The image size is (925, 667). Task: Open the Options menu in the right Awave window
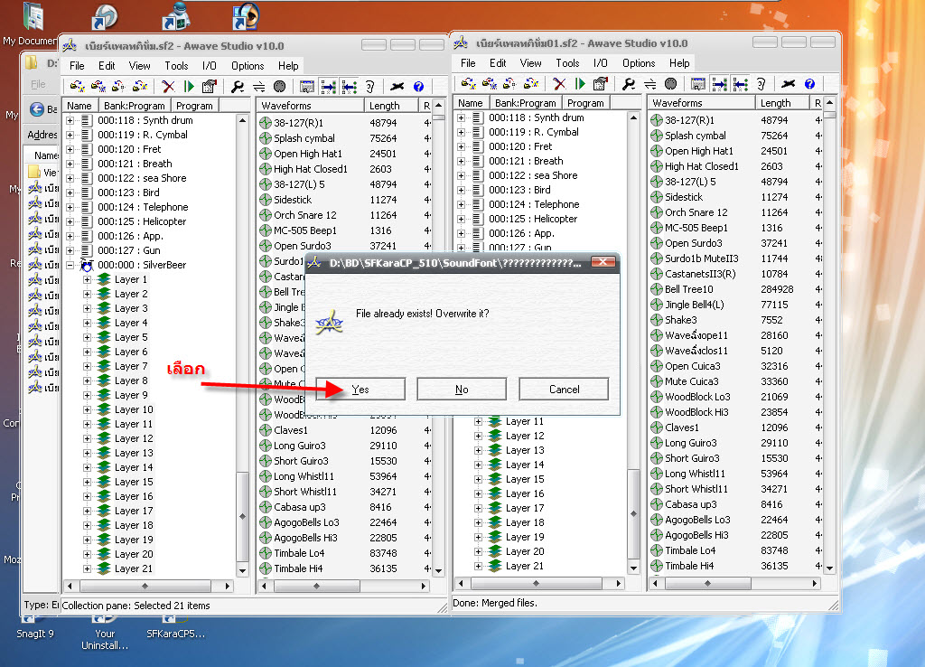point(639,63)
